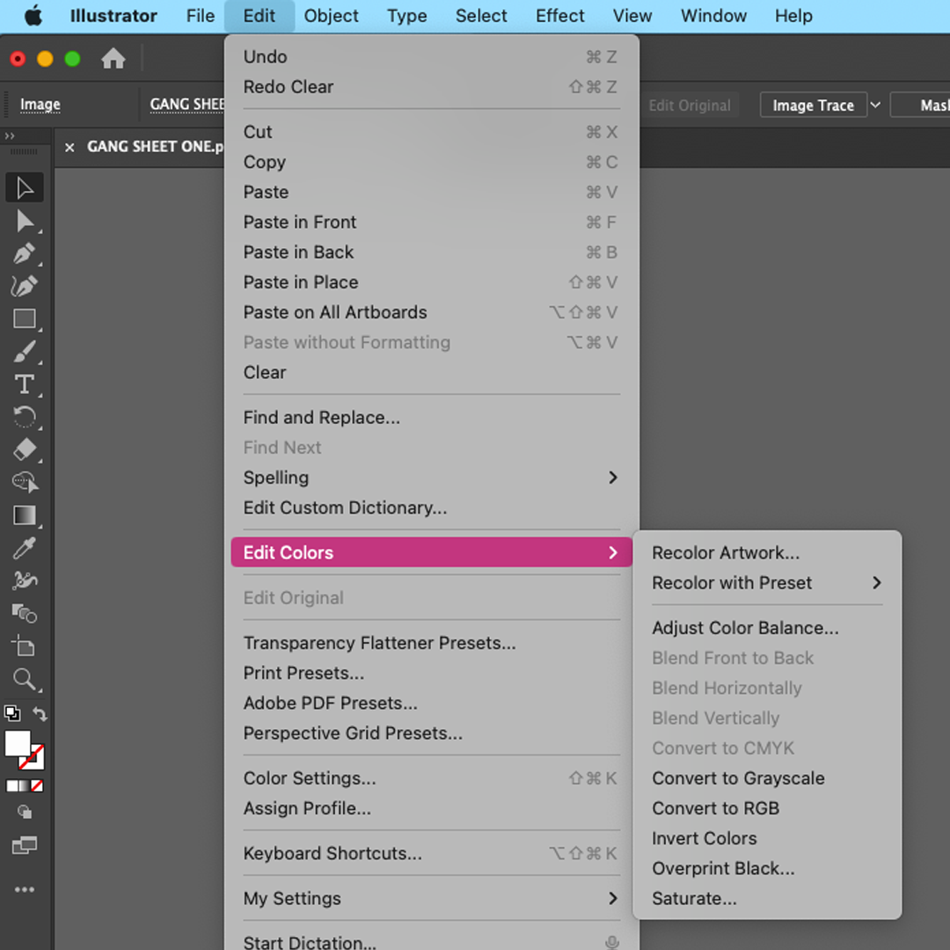Screen dimensions: 950x950
Task: Select the Direct Selection tool
Action: (x=25, y=221)
